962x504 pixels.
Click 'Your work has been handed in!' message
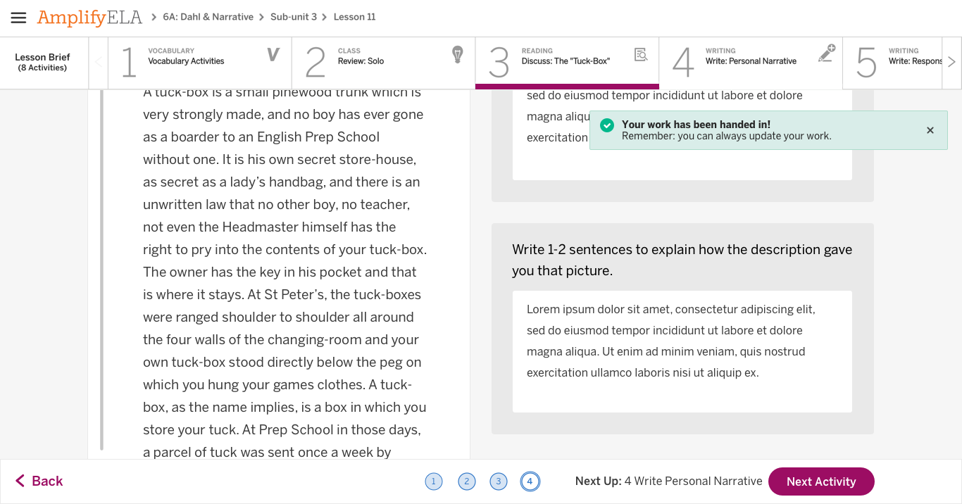pyautogui.click(x=696, y=125)
